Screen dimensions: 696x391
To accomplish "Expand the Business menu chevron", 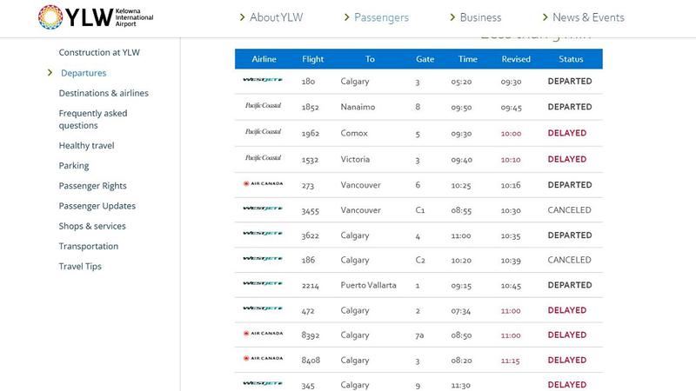I will [453, 17].
